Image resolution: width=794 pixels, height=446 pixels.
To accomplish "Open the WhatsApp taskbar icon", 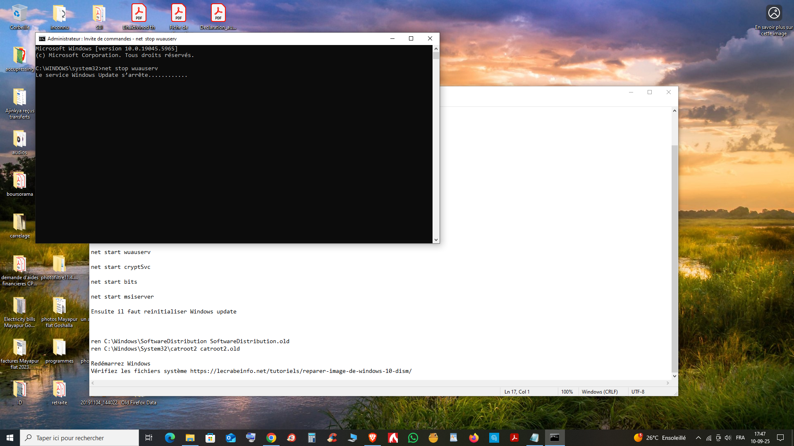I will (413, 438).
